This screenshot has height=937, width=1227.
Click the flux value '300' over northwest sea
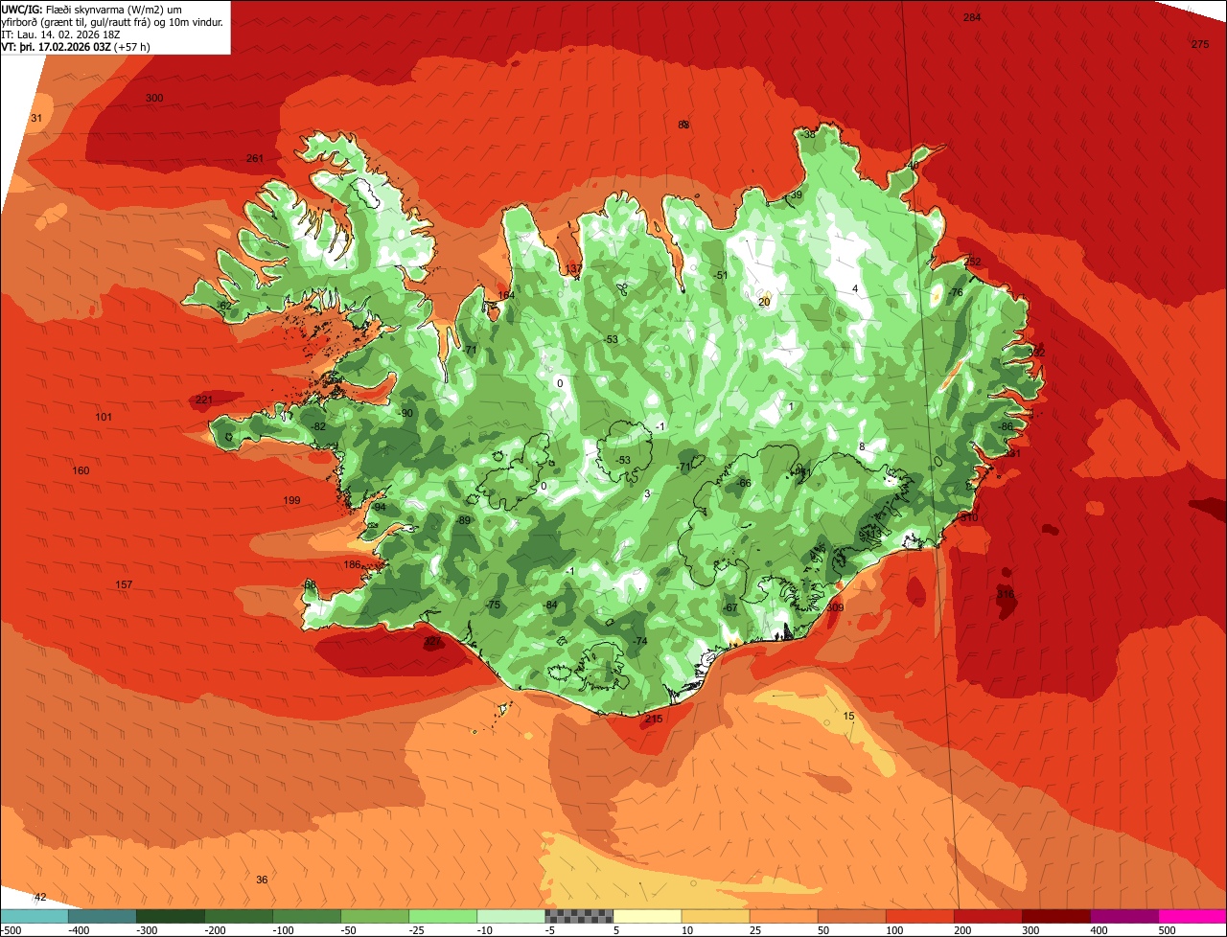point(154,98)
